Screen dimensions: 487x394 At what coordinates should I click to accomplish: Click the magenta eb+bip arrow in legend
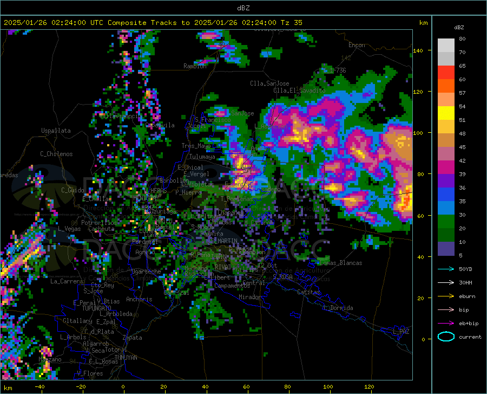point(446,324)
